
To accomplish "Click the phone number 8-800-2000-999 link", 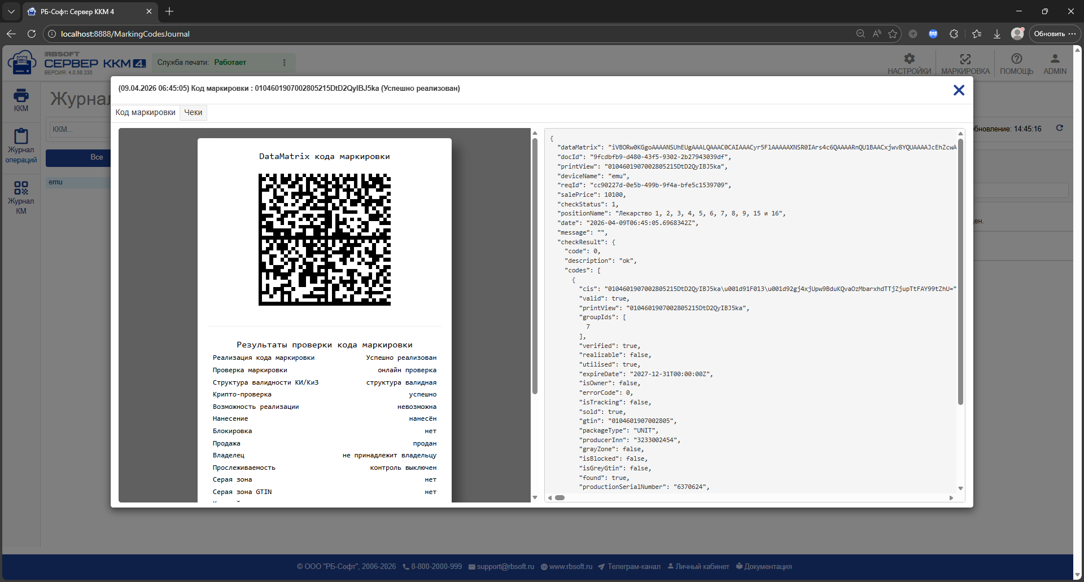I will [432, 567].
